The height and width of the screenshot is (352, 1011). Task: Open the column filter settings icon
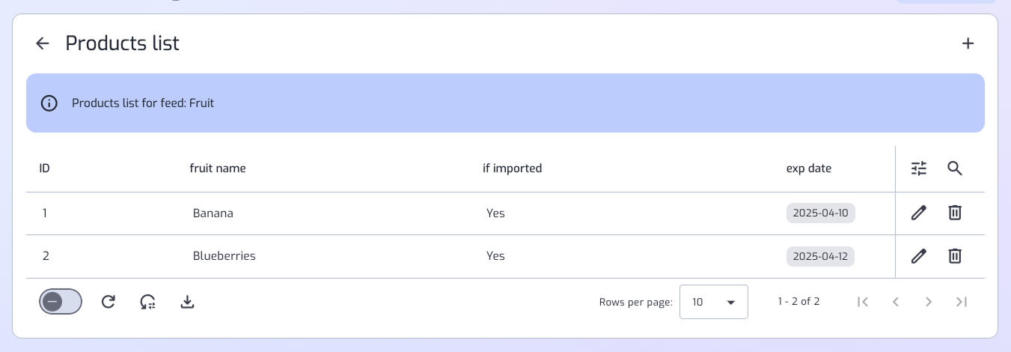coord(919,169)
